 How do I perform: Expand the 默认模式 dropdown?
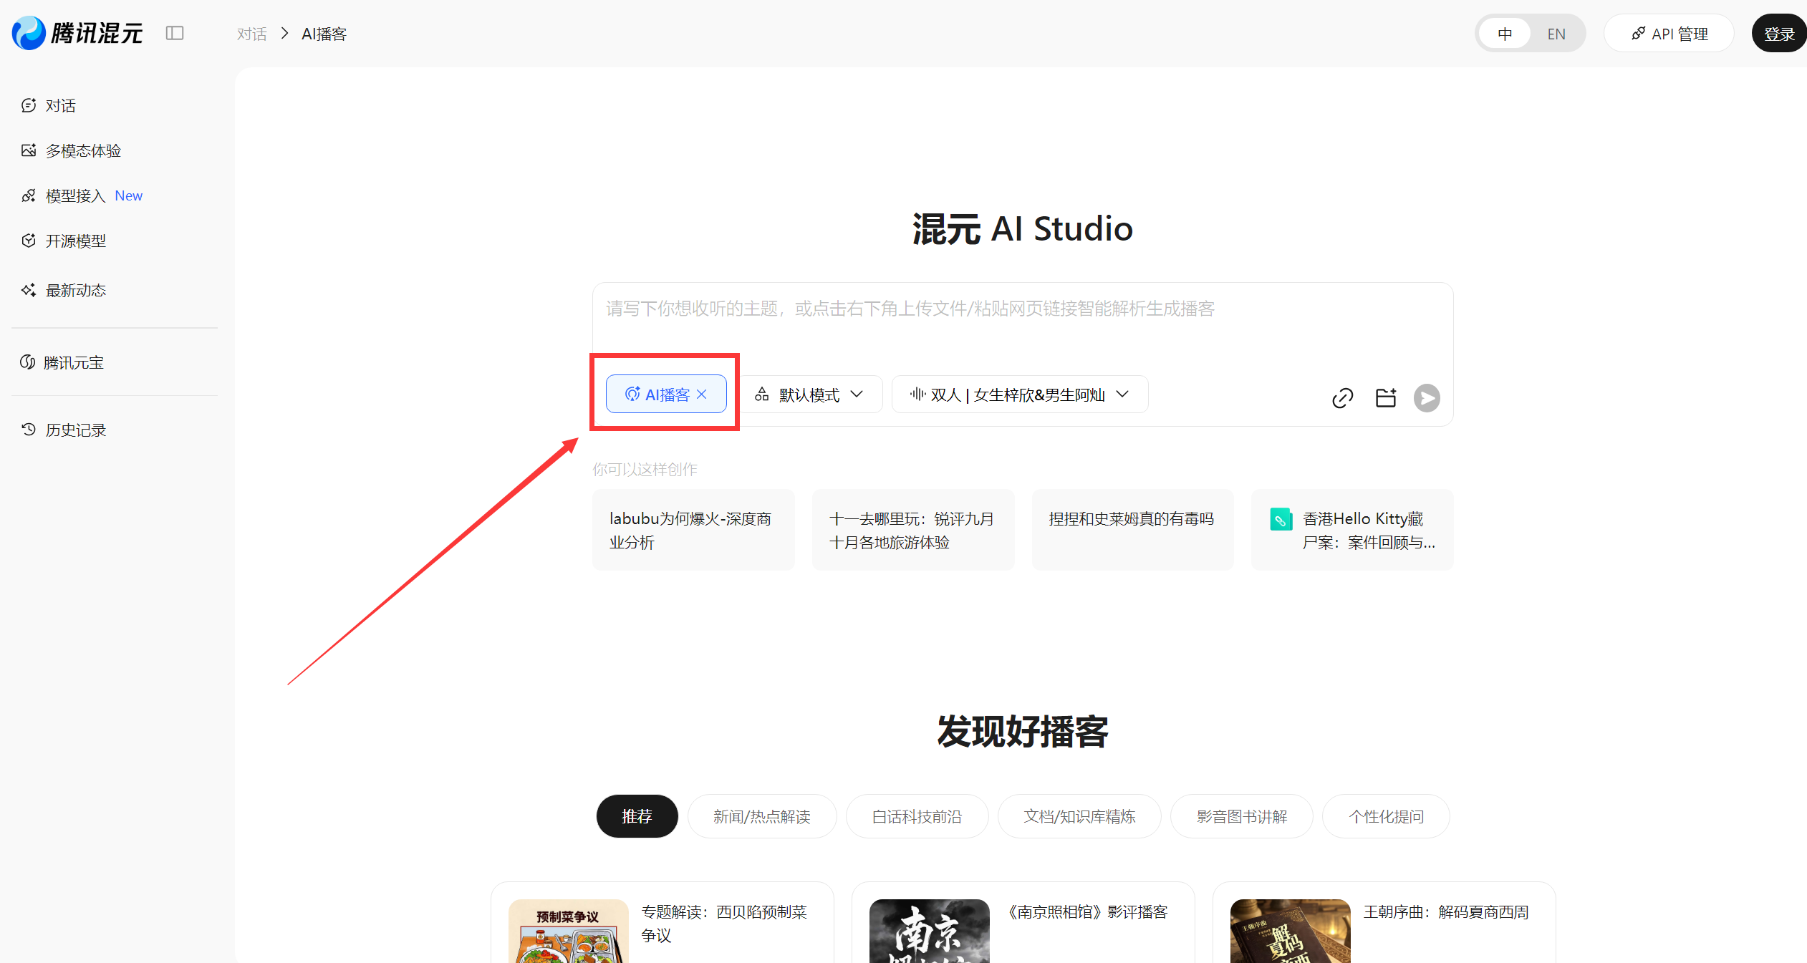[x=810, y=395]
